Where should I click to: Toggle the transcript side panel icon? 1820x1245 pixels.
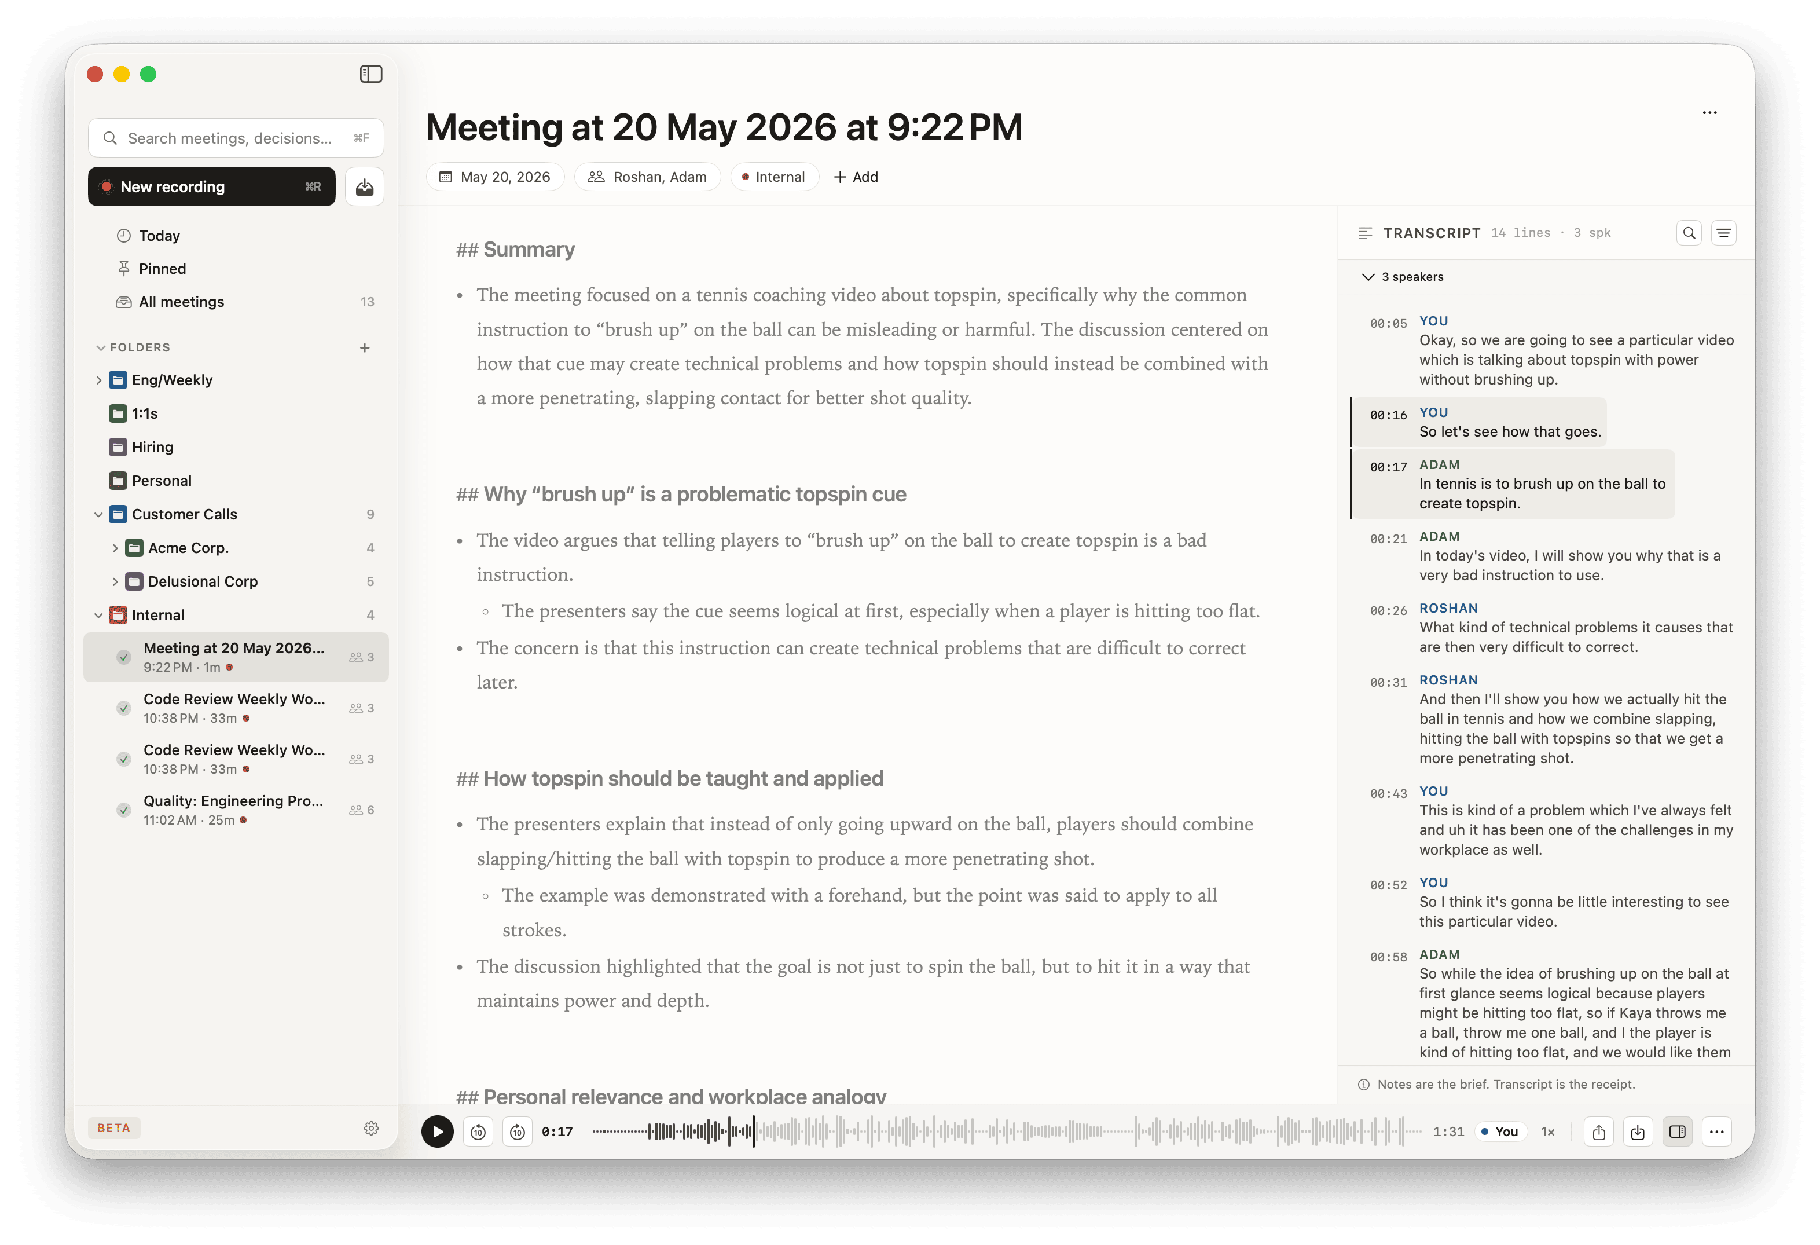pos(1676,1132)
